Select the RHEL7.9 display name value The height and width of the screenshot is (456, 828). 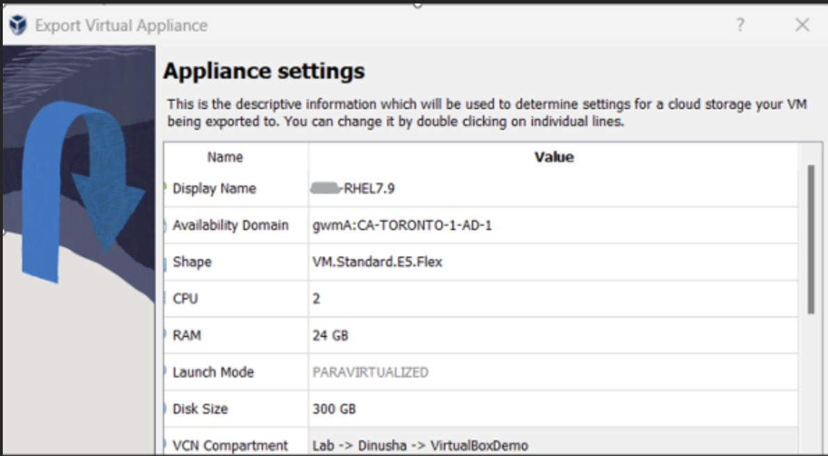pos(353,188)
